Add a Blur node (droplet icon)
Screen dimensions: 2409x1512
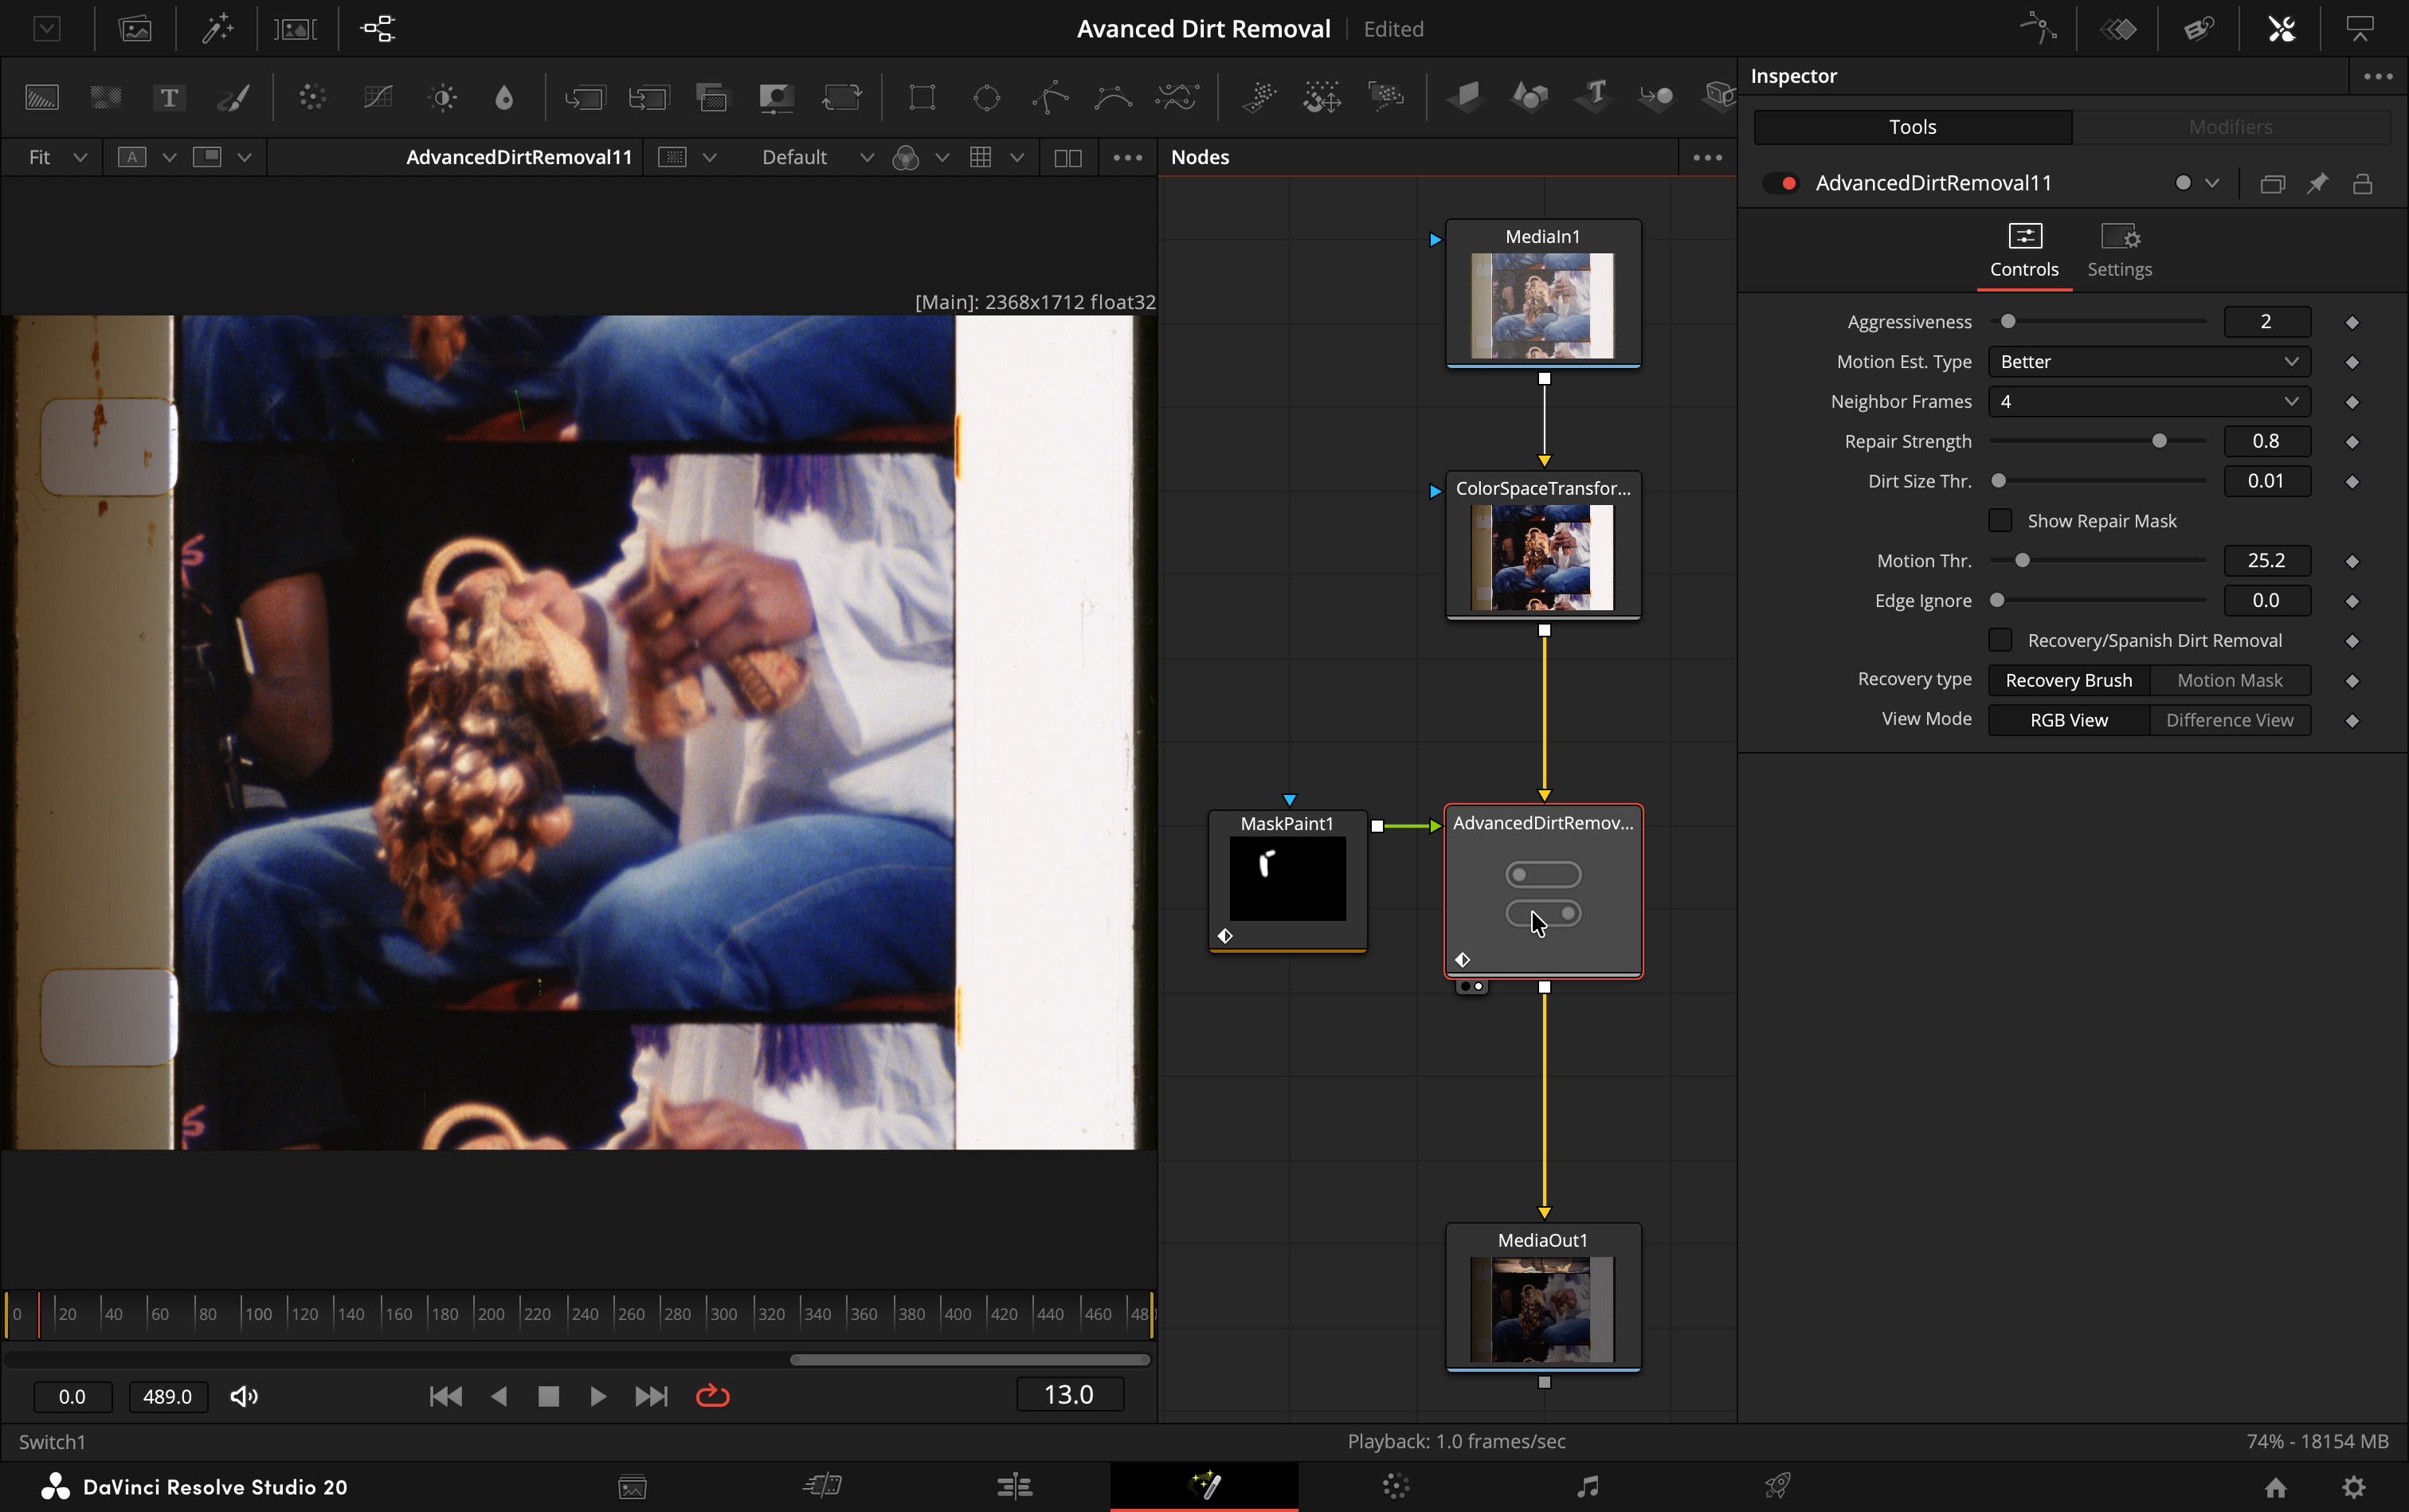point(504,97)
